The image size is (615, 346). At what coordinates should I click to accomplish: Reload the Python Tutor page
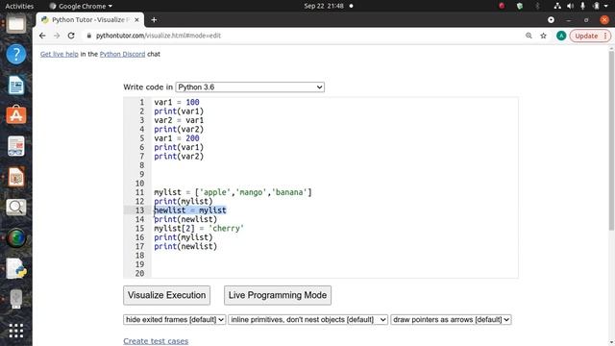(71, 36)
